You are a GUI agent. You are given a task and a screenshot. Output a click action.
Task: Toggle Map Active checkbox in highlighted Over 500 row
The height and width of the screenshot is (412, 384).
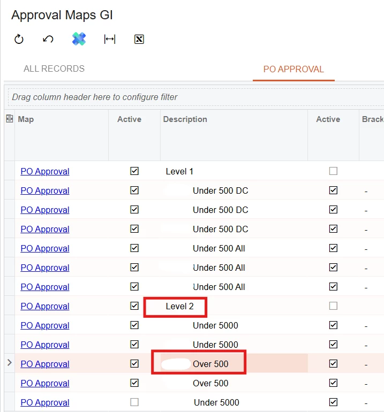click(134, 364)
